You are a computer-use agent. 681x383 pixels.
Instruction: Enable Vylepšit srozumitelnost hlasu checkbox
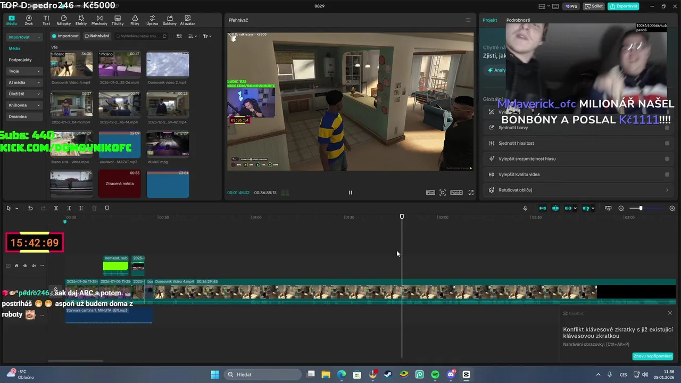pos(667,159)
